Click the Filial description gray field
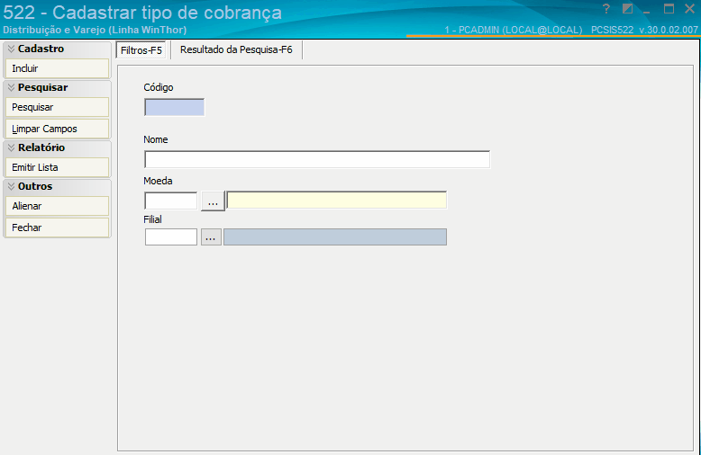 335,236
